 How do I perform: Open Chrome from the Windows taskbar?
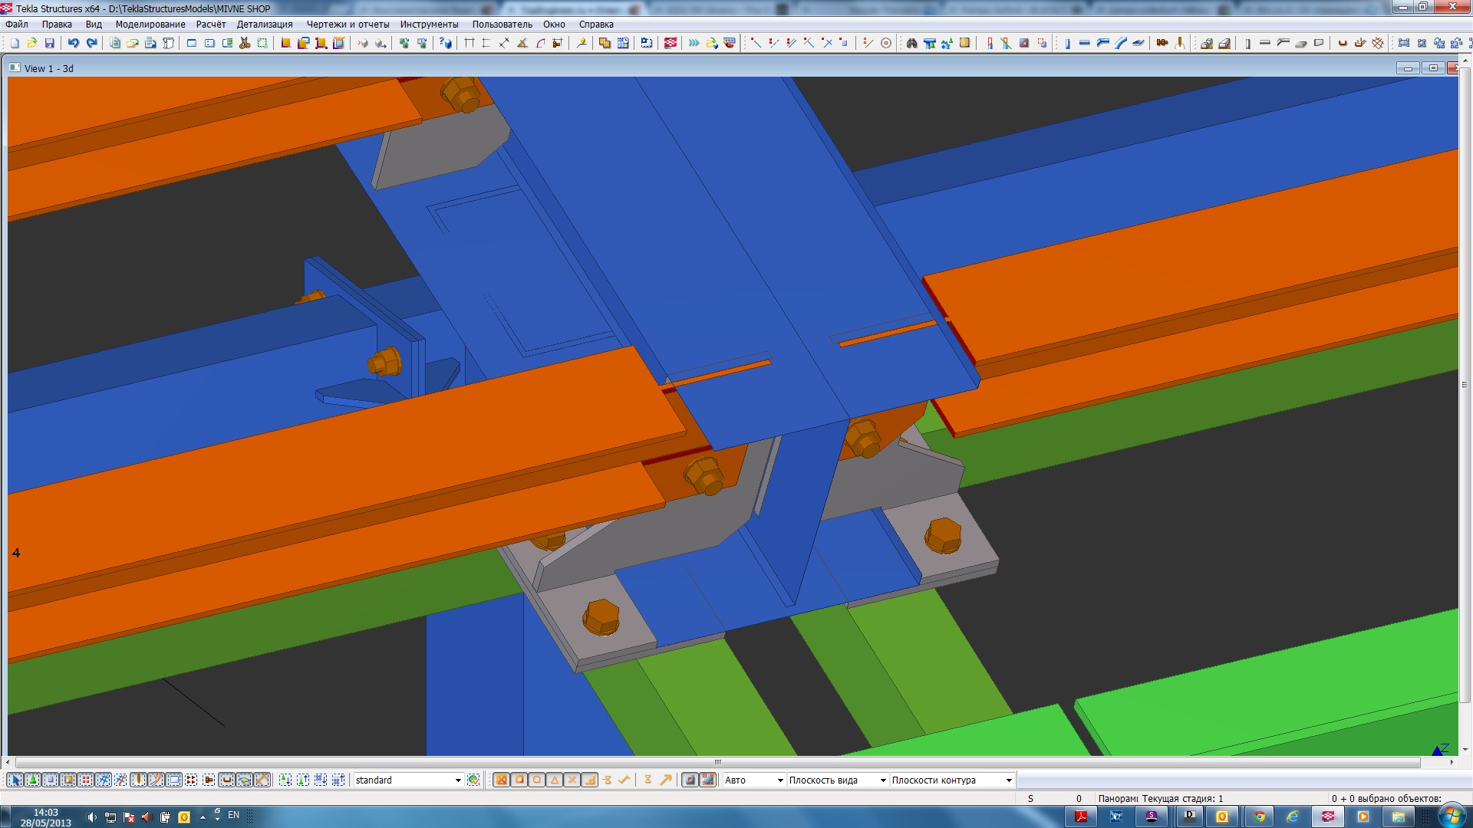coord(1259,816)
